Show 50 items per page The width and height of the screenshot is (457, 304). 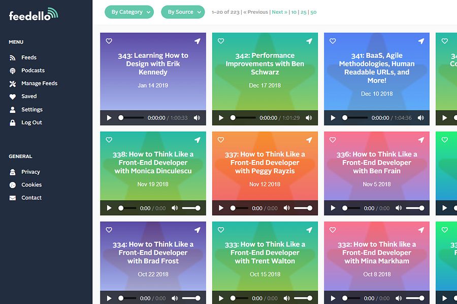(313, 12)
